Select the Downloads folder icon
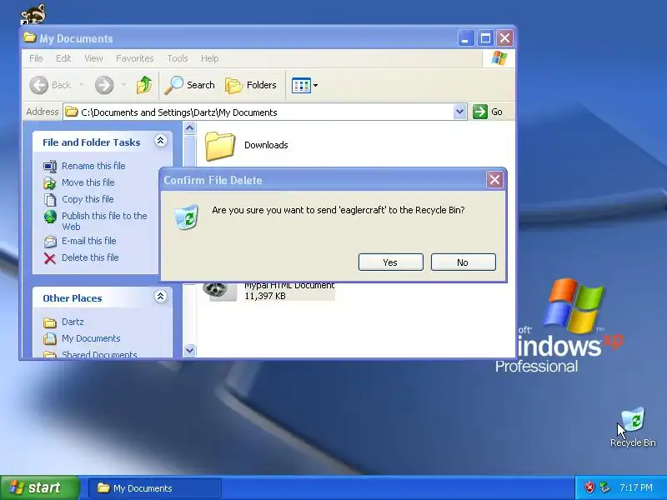667x500 pixels. tap(220, 146)
